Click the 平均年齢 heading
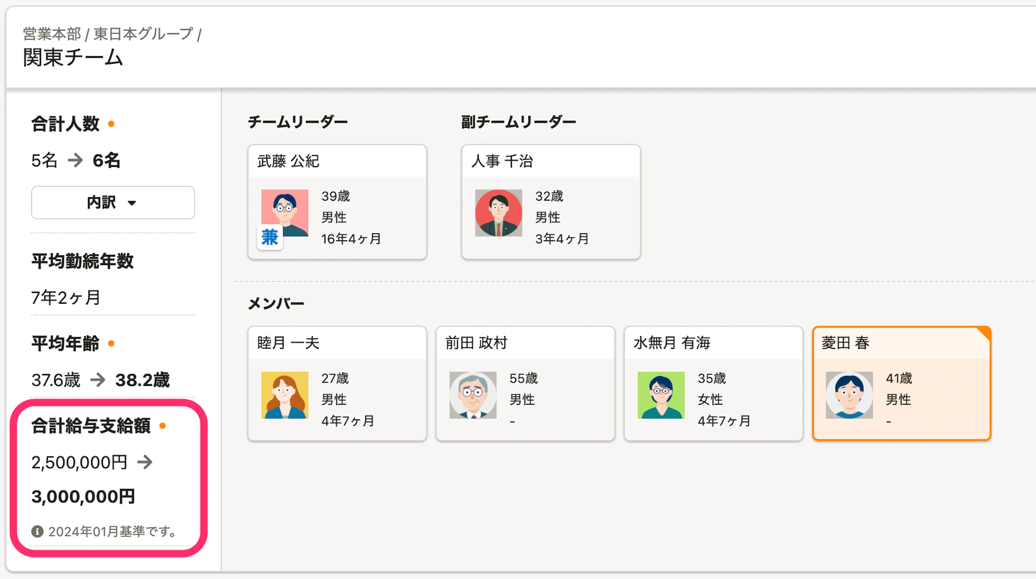The width and height of the screenshot is (1036, 579). pos(65,343)
